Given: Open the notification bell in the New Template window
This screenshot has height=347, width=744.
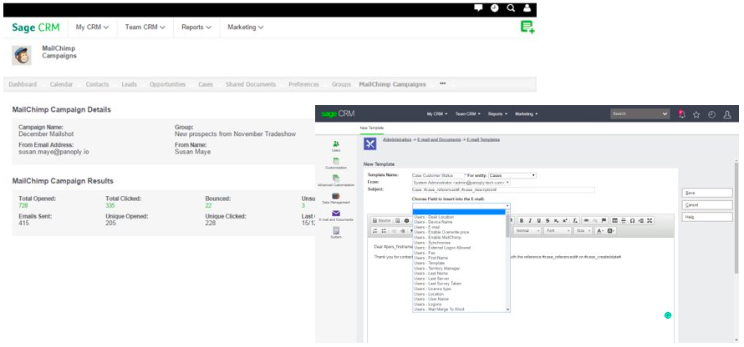Looking at the screenshot, I should [681, 114].
